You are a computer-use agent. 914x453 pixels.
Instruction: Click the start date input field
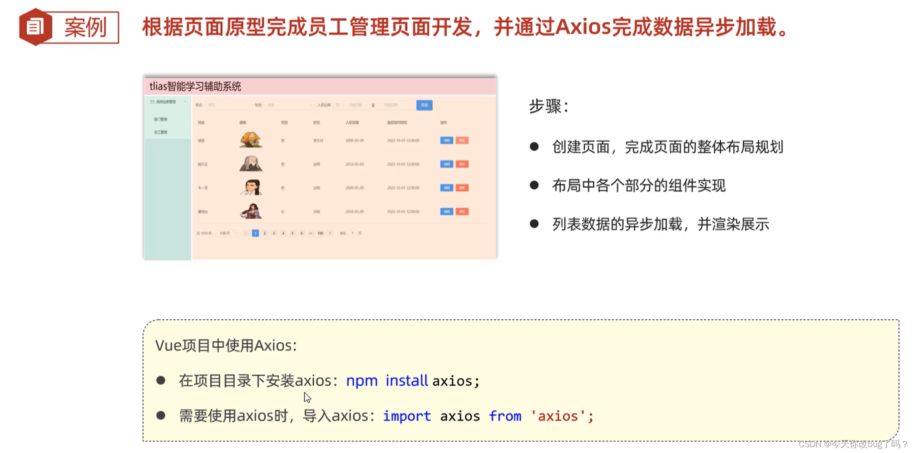pos(355,105)
